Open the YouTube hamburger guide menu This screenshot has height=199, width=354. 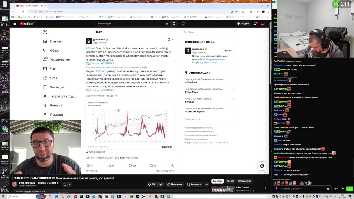click(x=15, y=24)
